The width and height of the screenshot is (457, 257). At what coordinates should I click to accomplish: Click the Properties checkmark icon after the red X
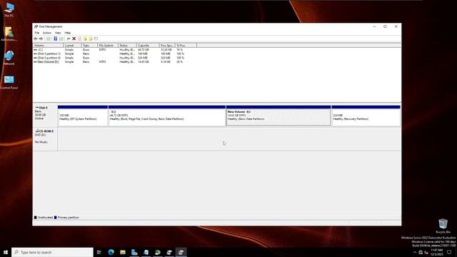point(79,39)
